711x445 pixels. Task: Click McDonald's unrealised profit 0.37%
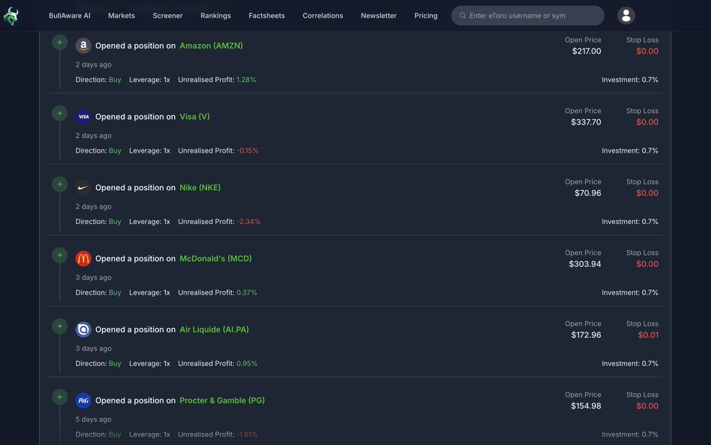tap(247, 293)
